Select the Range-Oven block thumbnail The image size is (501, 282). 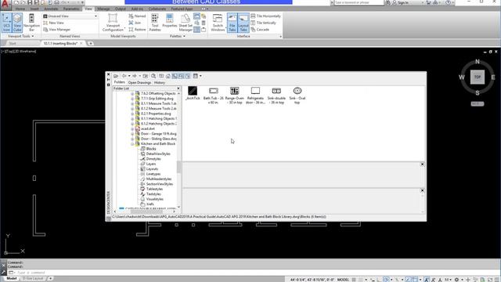tap(235, 96)
